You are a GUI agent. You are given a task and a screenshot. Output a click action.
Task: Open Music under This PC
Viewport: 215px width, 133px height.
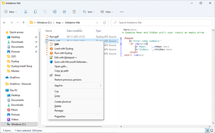(x=15, y=110)
